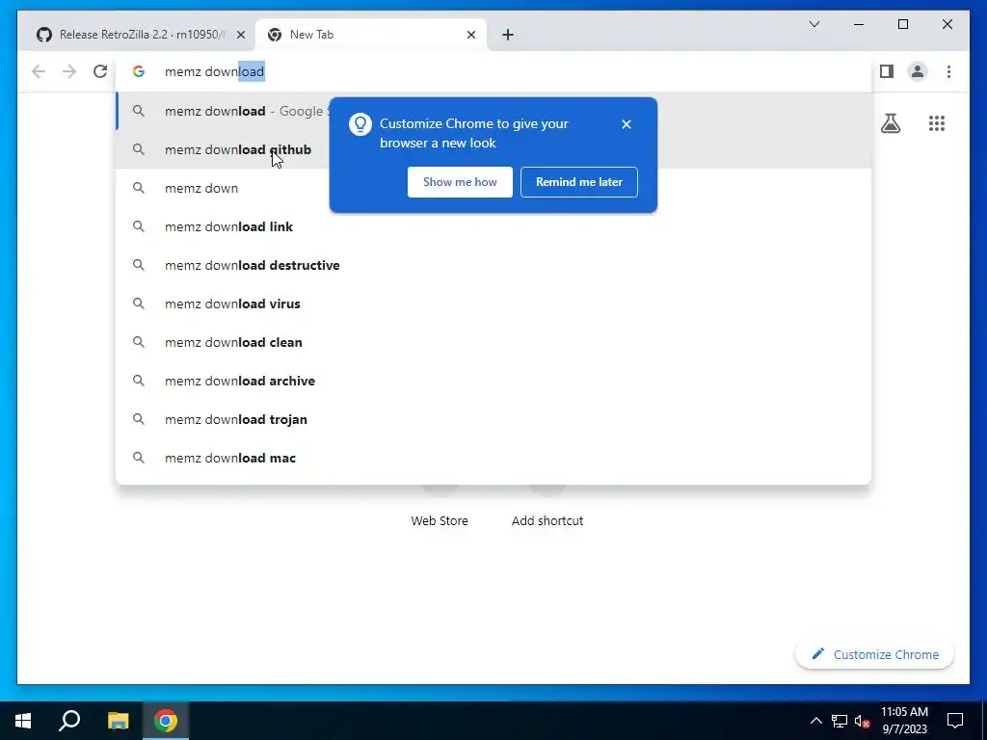Screen dimensions: 987x740
Task: Choose suggestion memz down
Action: point(493,188)
